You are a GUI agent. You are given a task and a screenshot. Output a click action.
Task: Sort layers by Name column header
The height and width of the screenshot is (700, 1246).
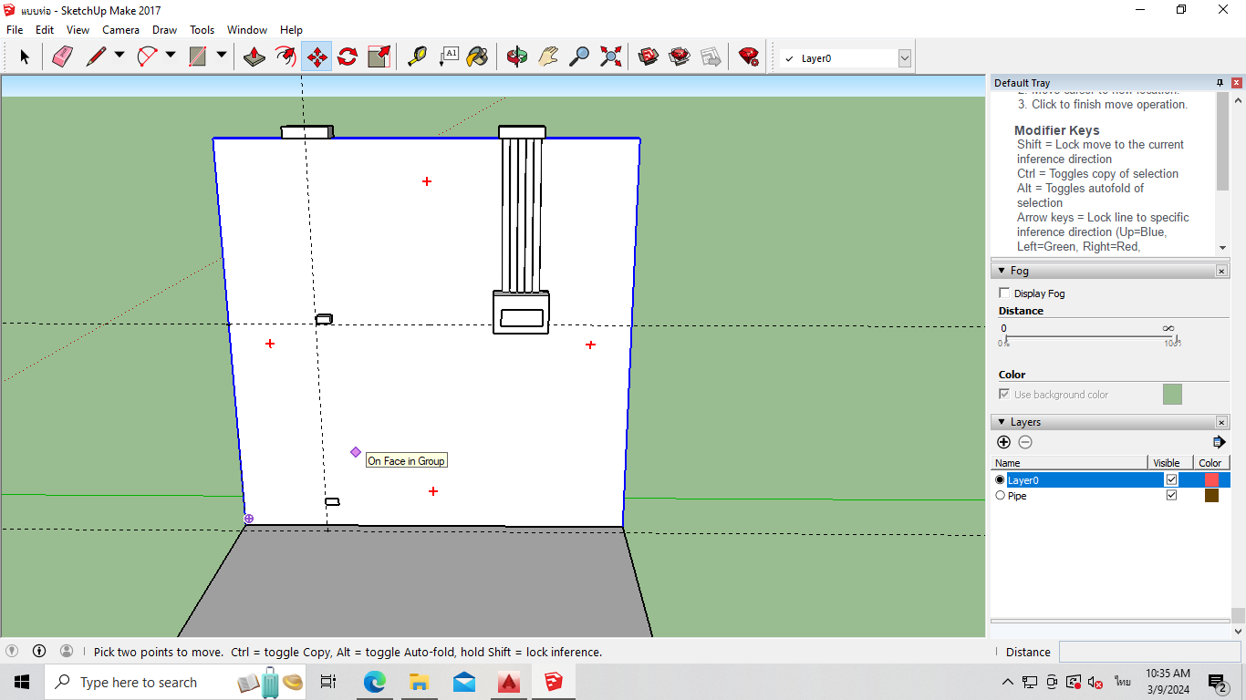coord(1070,463)
